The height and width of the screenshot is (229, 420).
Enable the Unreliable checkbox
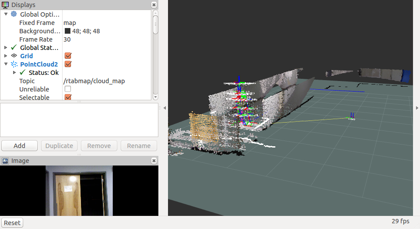(68, 89)
